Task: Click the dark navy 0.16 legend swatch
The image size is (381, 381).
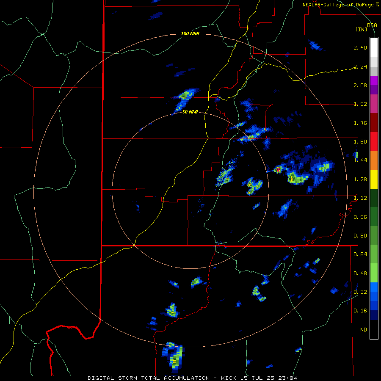Action: point(374,315)
